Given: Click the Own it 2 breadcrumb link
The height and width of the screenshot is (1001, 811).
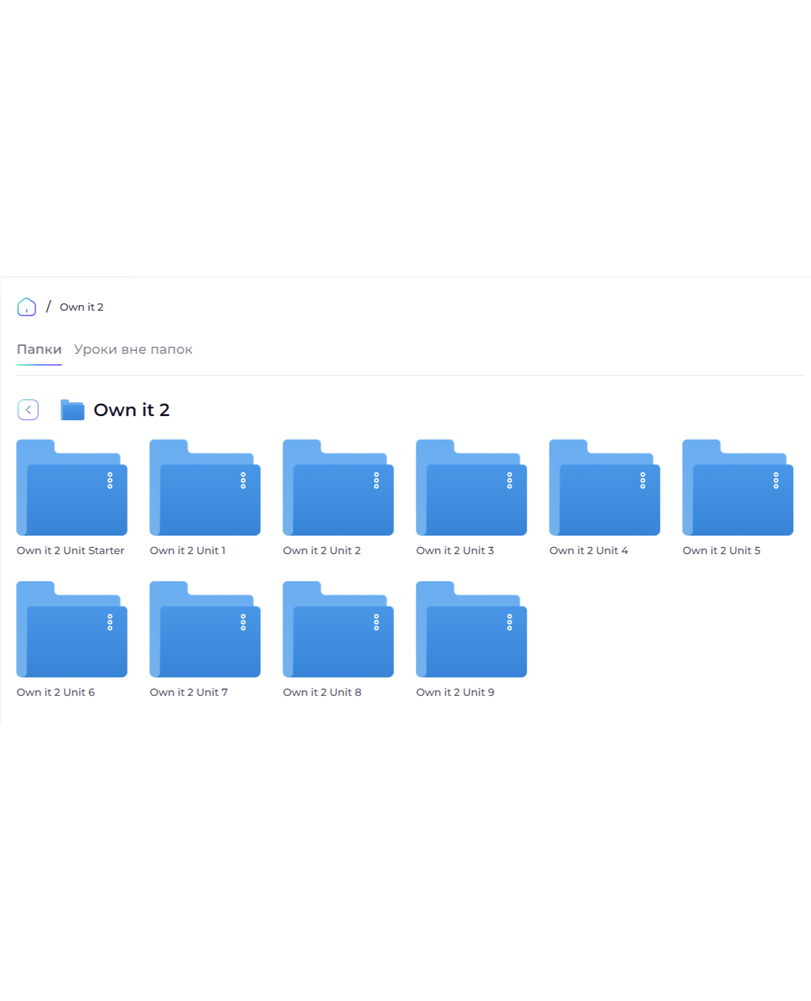Looking at the screenshot, I should pyautogui.click(x=81, y=307).
